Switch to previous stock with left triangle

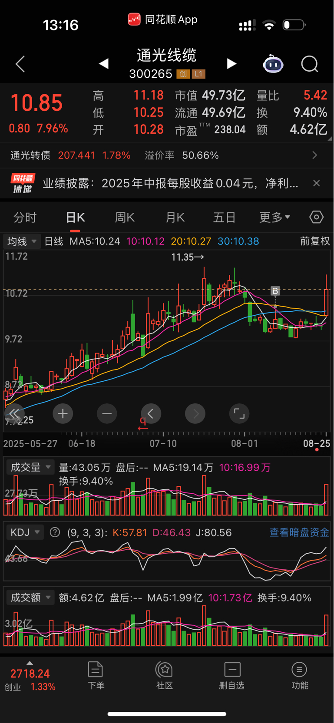[103, 64]
